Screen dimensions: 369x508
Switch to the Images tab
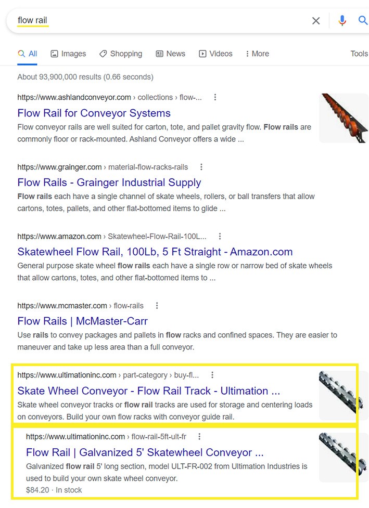[68, 54]
